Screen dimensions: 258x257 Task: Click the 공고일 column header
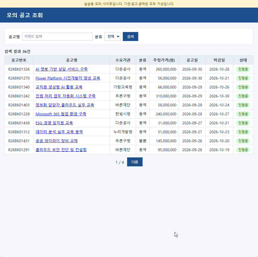pyautogui.click(x=192, y=60)
